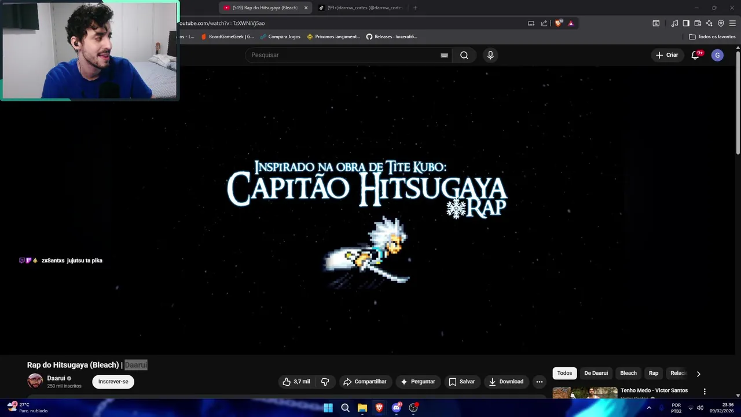Open options for Tenho Medo video
741x417 pixels.
tap(705, 392)
